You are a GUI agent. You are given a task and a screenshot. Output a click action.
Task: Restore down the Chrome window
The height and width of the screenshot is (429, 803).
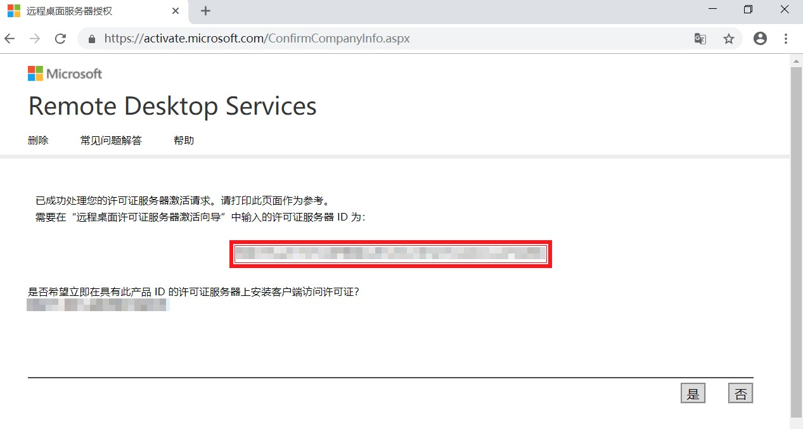pos(748,10)
